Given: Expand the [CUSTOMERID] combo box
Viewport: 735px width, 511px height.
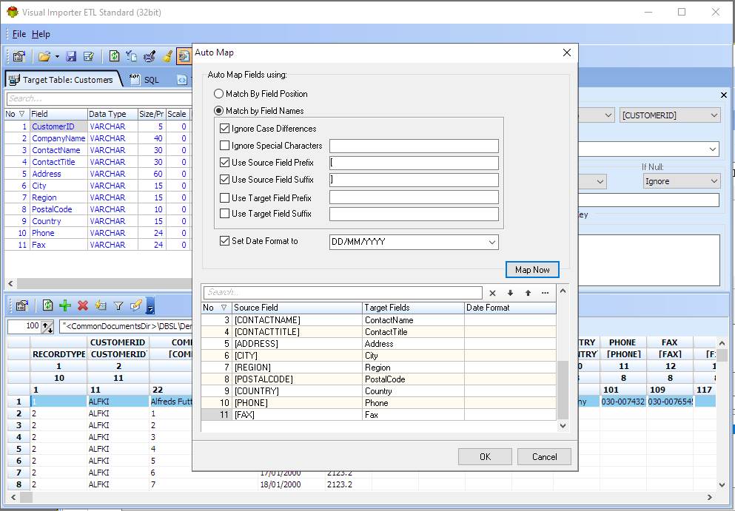Looking at the screenshot, I should [x=713, y=115].
